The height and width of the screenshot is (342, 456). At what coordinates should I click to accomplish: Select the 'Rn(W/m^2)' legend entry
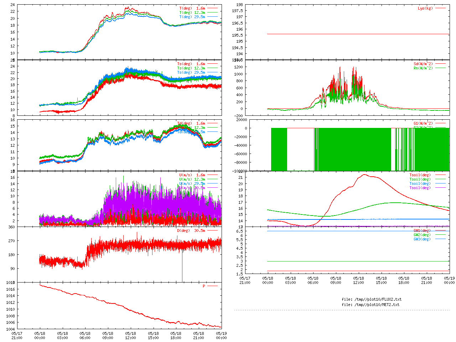[423, 68]
